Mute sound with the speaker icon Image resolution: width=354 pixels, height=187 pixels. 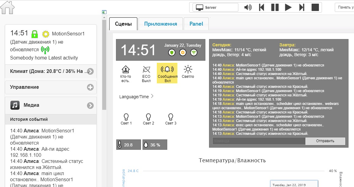(x=248, y=7)
